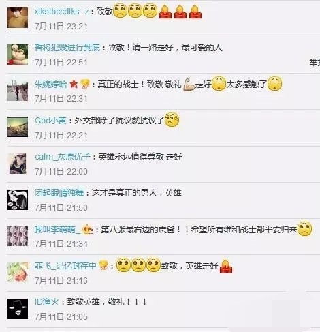Open ID渔火 profile avatar

18,309
